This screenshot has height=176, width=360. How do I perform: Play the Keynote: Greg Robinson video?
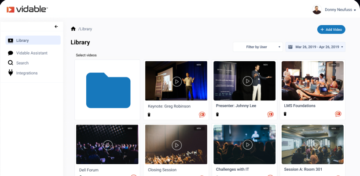click(176, 81)
